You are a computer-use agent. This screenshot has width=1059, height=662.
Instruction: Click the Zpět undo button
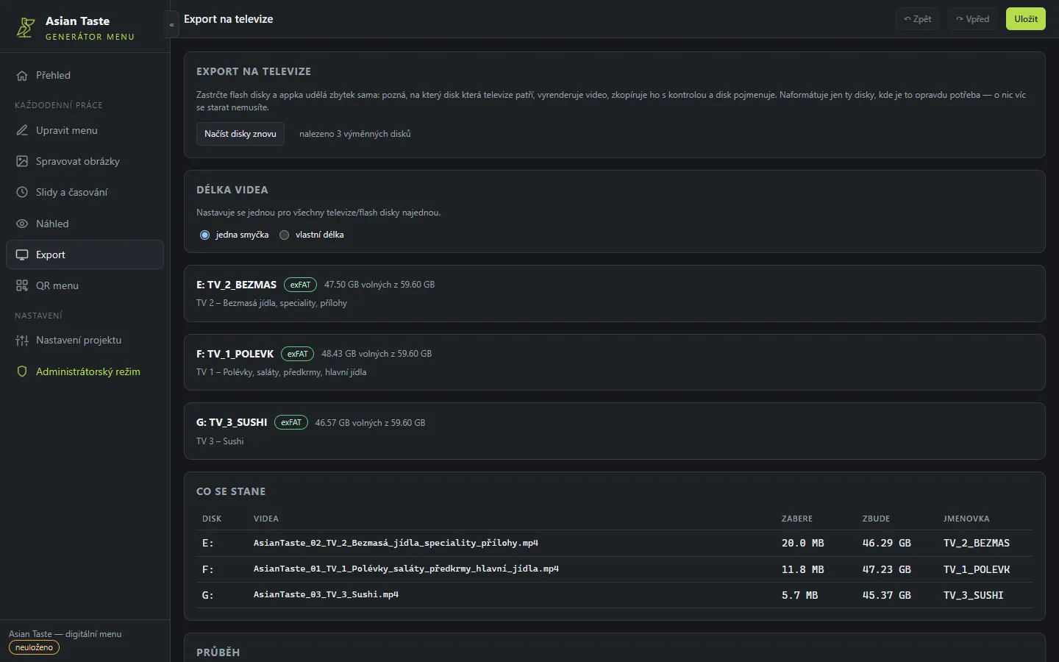pyautogui.click(x=917, y=19)
